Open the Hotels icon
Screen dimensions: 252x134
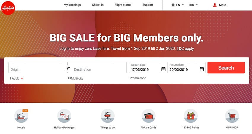pyautogui.click(x=21, y=116)
